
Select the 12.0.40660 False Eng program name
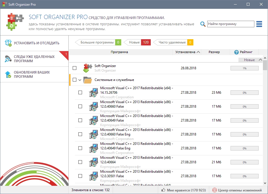[136, 132]
